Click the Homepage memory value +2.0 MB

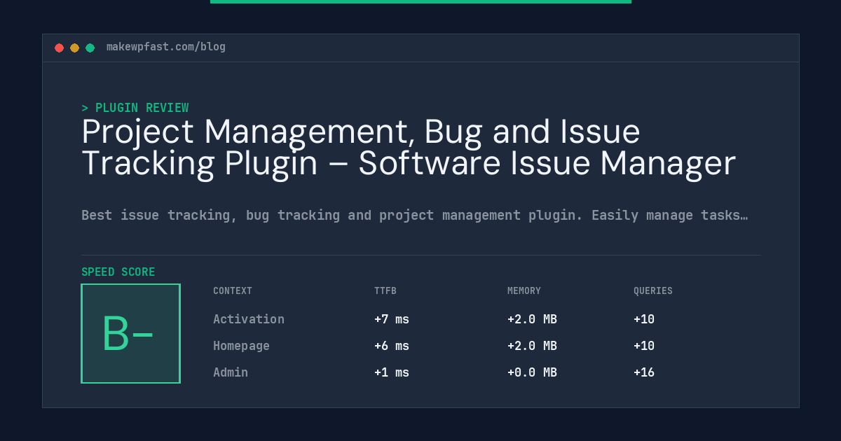(532, 346)
